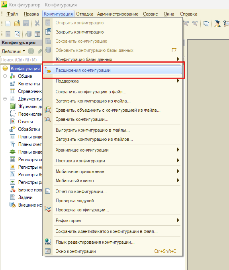Expand the Документы tree node
Screen dimensions: 229x270
coord(5,99)
